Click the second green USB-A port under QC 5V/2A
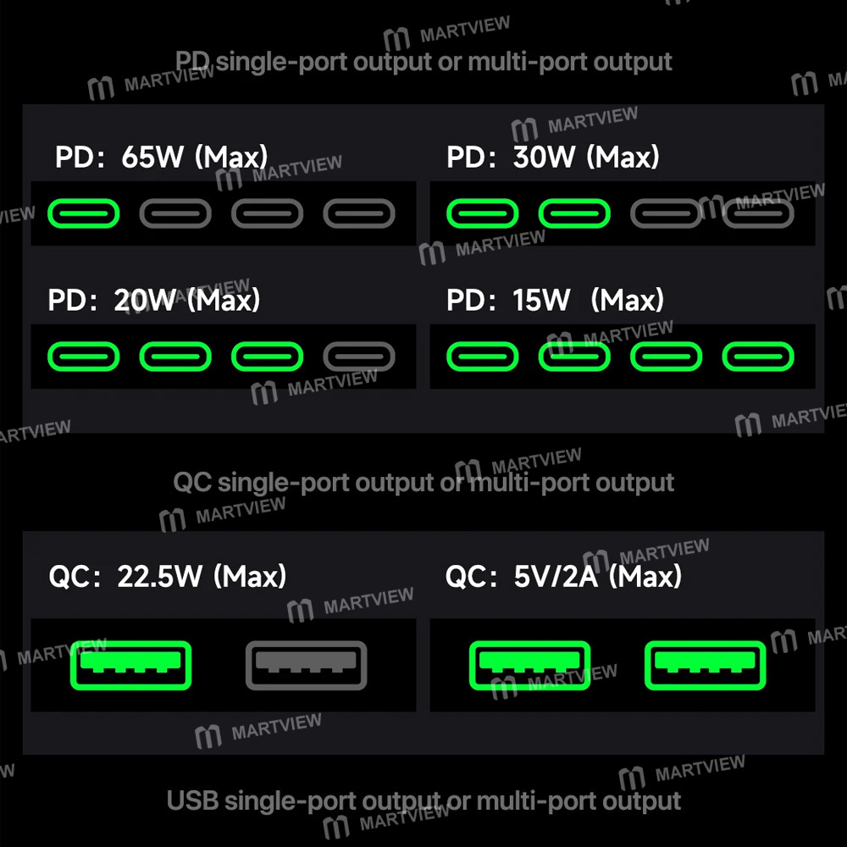Screen dimensions: 847x847 [705, 666]
